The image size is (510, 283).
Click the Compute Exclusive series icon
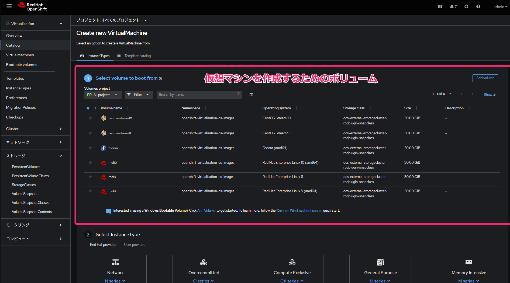point(292,262)
